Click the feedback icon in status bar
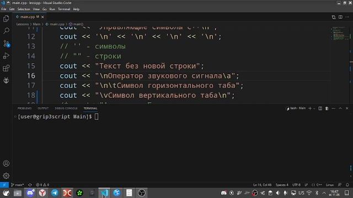353x198 pixels. click(x=340, y=185)
